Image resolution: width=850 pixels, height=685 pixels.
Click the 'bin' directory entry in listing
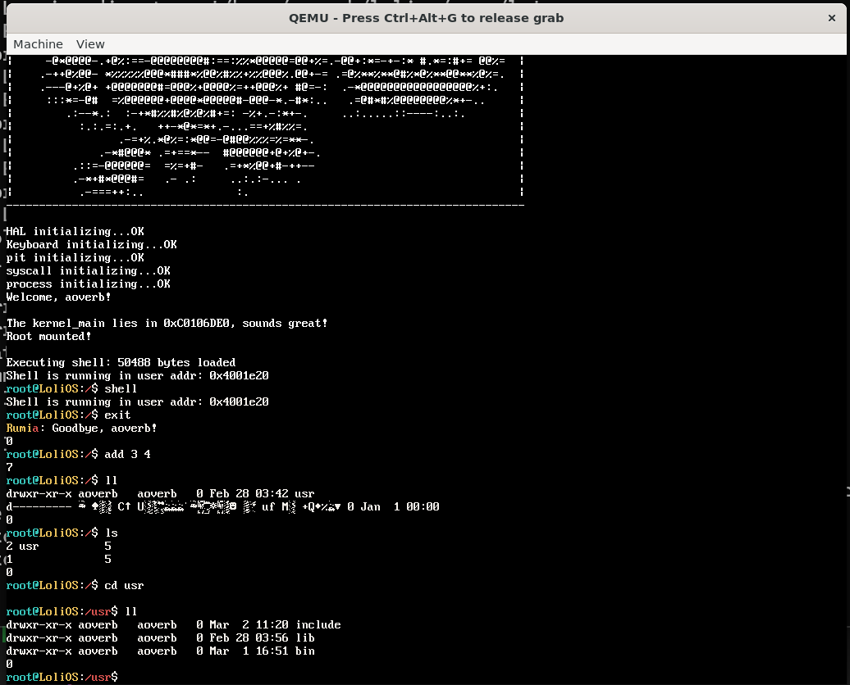(x=304, y=651)
